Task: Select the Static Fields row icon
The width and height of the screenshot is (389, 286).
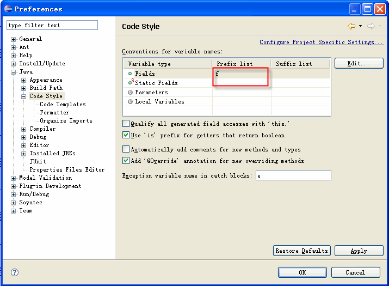Action: tap(131, 82)
